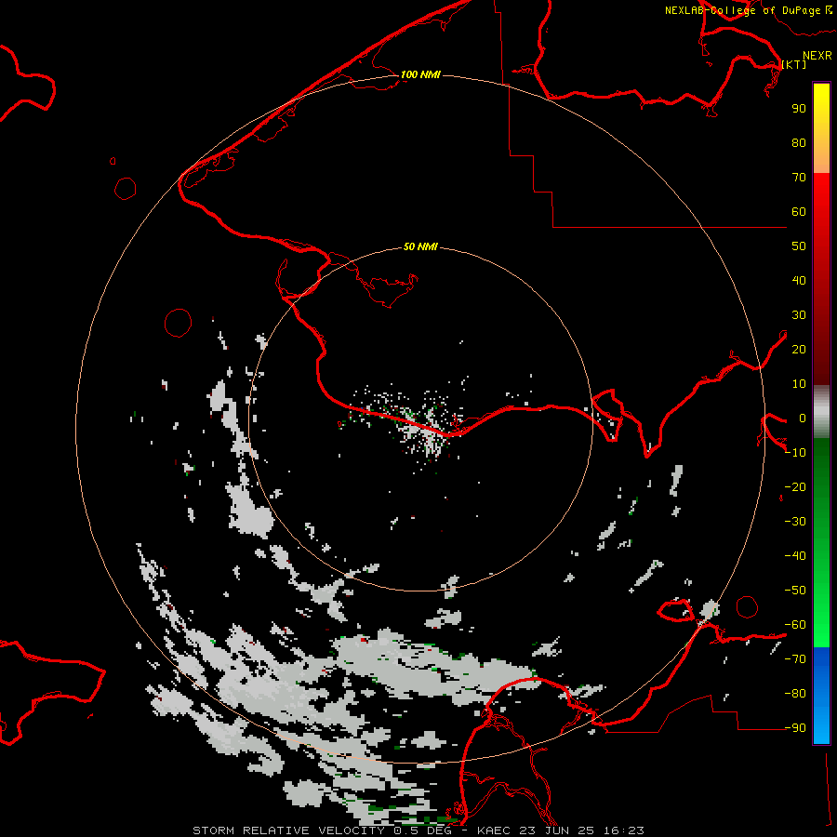This screenshot has height=837, width=837.
Task: Select the 40 knot scale label
Action: point(799,280)
